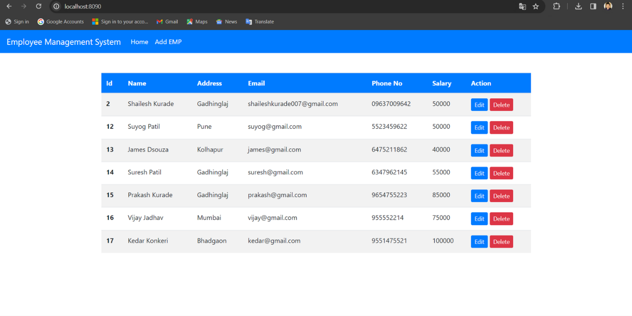632x316 pixels.
Task: Open the browser Extensions icon
Action: pyautogui.click(x=556, y=6)
